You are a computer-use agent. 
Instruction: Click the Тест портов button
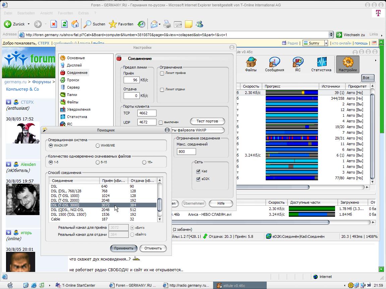[207, 121]
